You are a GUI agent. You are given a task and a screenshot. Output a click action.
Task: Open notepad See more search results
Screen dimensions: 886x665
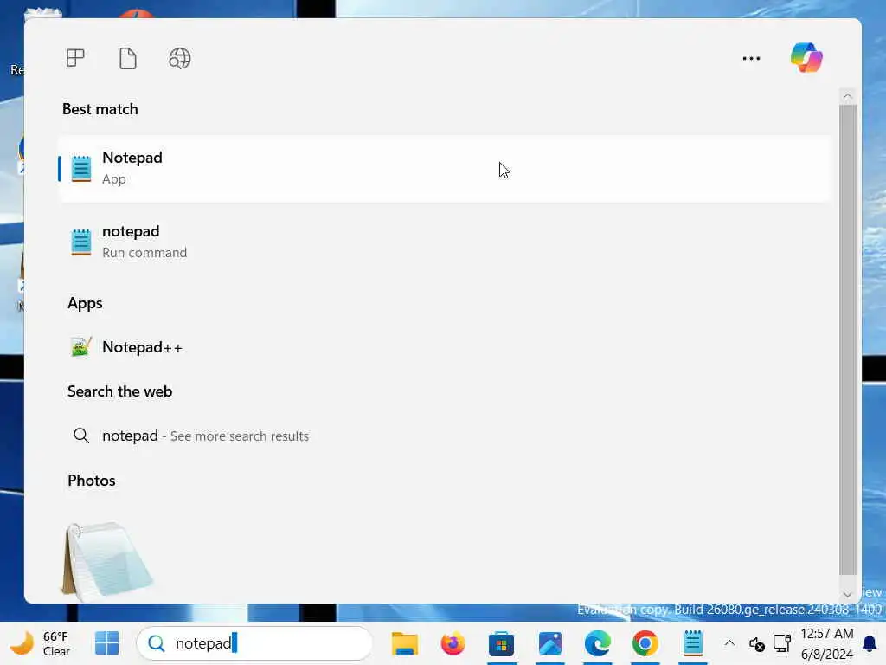pos(444,436)
